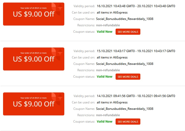Click first coupon name Social_Bonusbuddies_Rewarddaily_1008
Viewport: 185px width, 131px height.
(125, 19)
